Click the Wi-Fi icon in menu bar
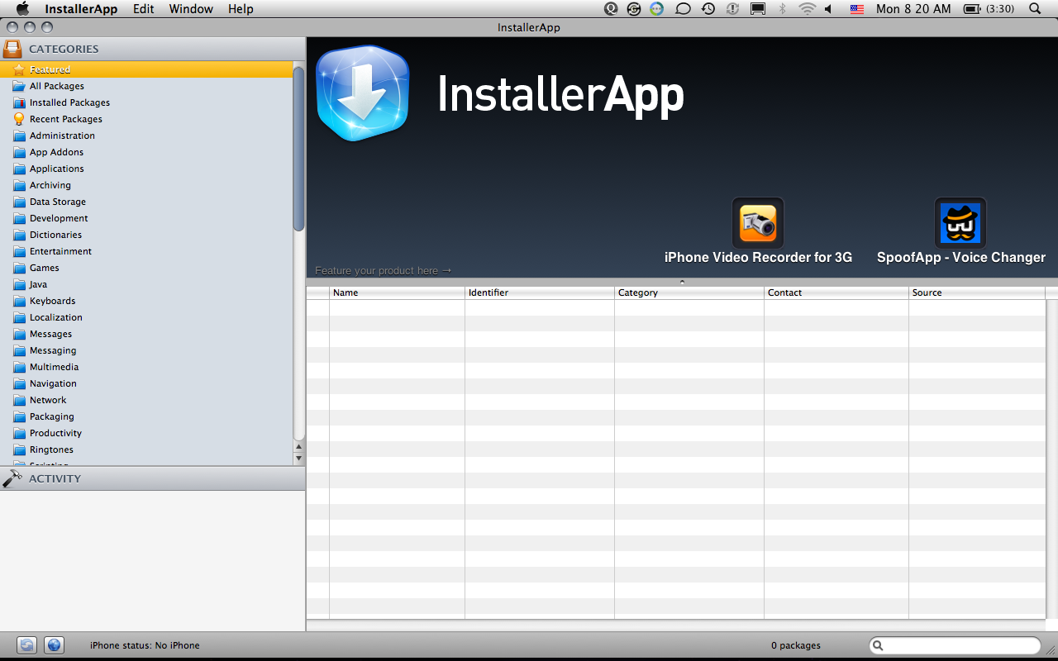This screenshot has width=1058, height=661. point(807,9)
